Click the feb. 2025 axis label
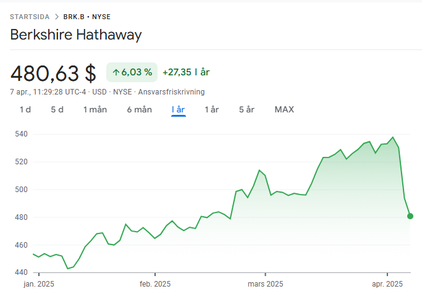The image size is (422, 294). (155, 284)
